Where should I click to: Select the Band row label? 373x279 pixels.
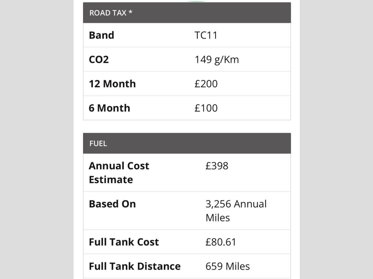101,35
